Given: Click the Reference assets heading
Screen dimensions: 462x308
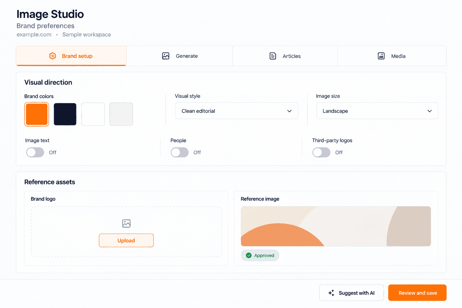Looking at the screenshot, I should (50, 182).
